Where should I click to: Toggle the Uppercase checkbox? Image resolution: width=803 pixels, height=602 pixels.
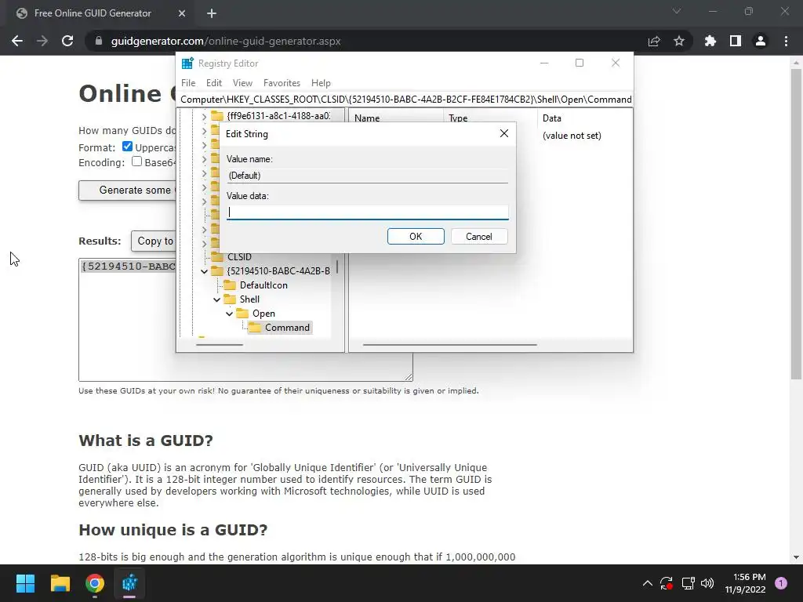click(128, 147)
